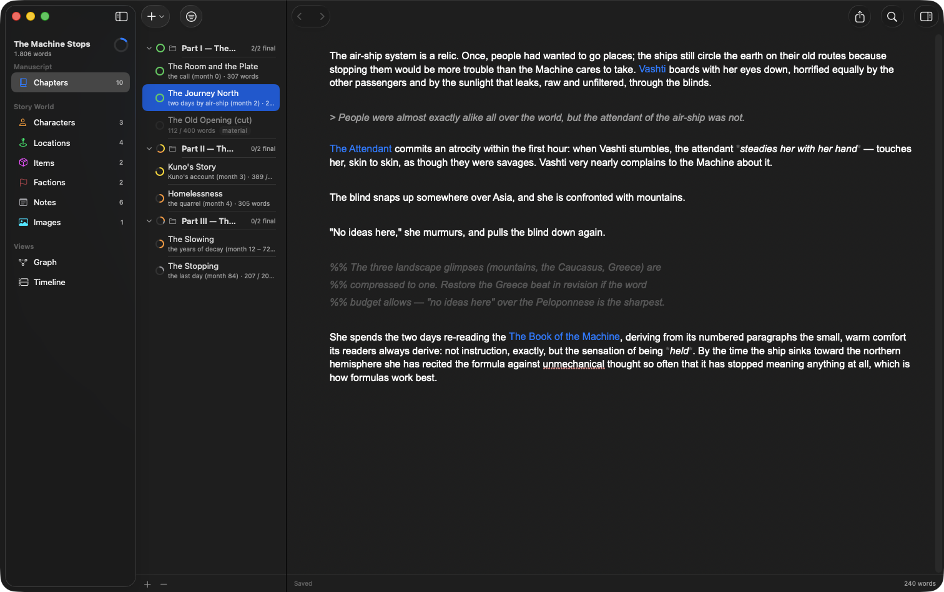This screenshot has height=592, width=944.
Task: Toggle The Slowing status circle
Action: pyautogui.click(x=160, y=244)
